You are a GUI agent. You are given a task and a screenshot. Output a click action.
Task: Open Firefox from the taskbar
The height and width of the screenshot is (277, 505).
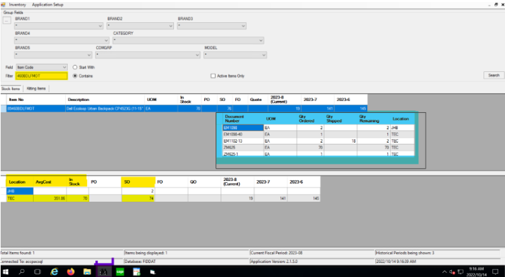coord(71,272)
